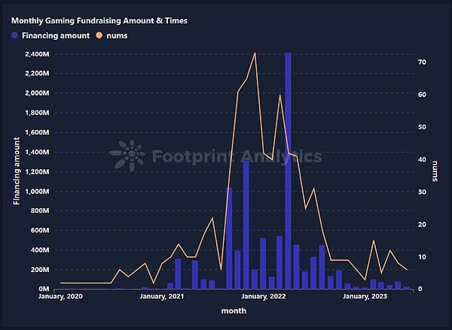
Task: Click the highest peak of the nums line
Action: (x=255, y=53)
